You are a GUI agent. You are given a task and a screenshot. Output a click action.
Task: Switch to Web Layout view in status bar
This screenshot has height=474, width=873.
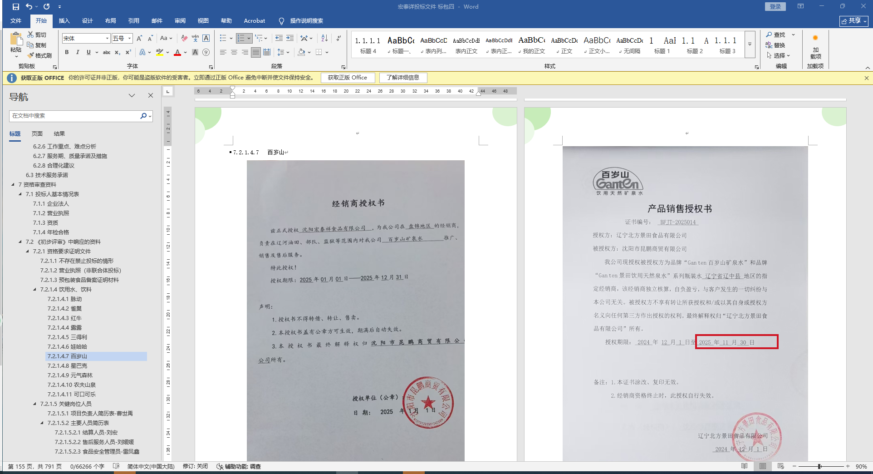pos(780,466)
